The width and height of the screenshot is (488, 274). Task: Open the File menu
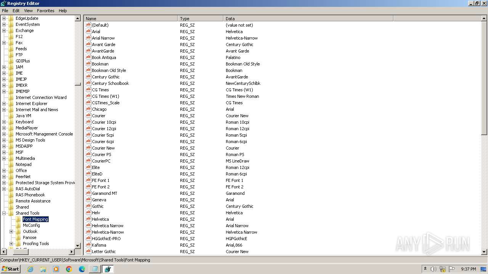tap(5, 11)
